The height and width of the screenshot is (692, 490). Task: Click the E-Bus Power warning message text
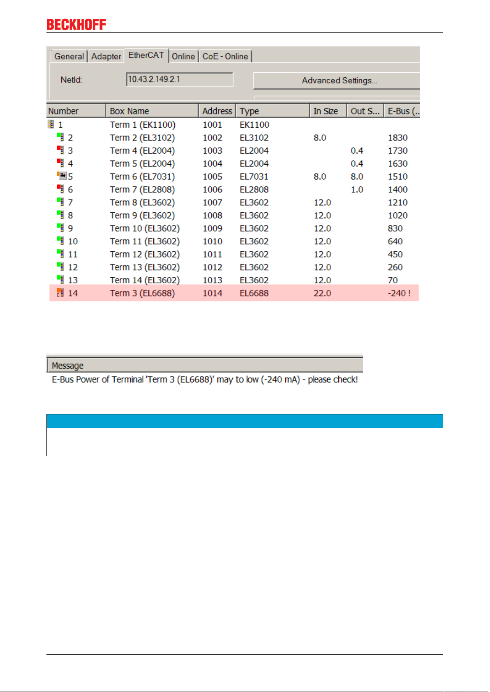pos(205,379)
